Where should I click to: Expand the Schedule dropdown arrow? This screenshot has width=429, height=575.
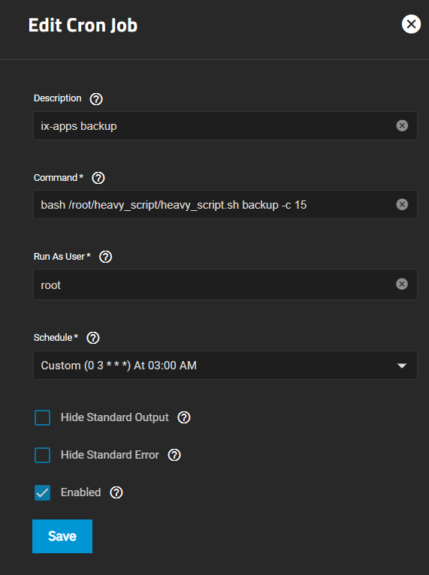tap(402, 366)
